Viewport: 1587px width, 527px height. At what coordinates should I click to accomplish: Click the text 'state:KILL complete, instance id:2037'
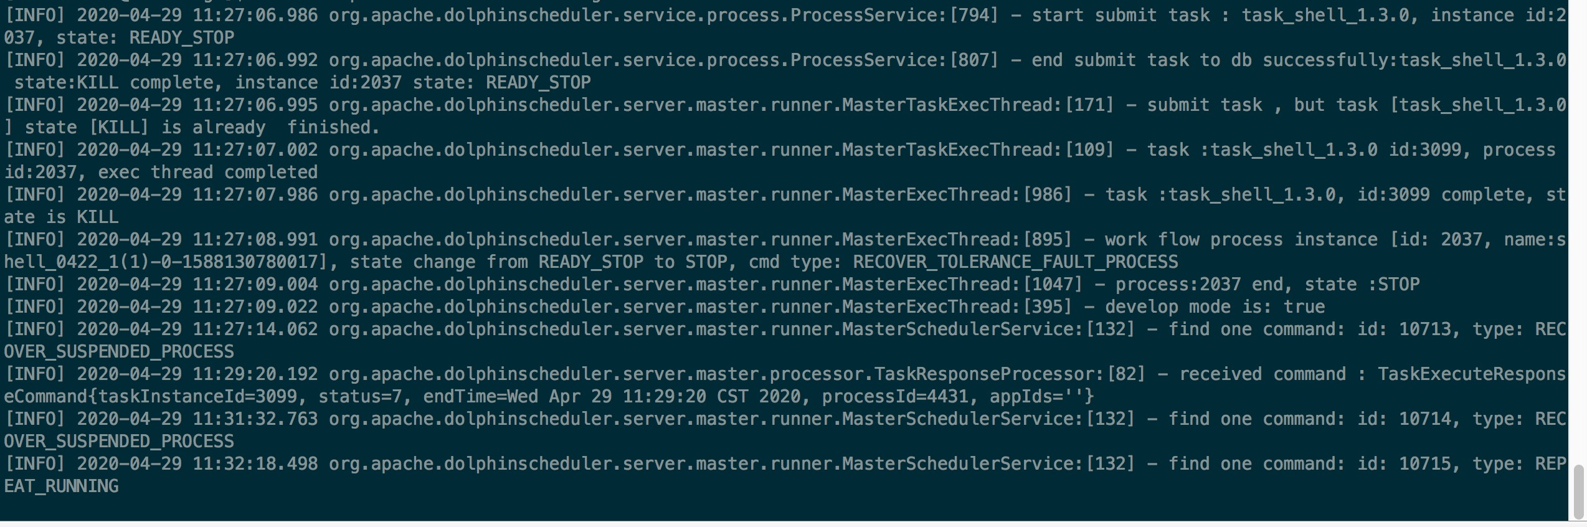pos(208,82)
